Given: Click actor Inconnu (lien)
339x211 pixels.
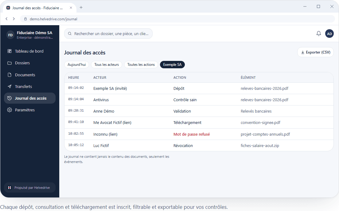Looking at the screenshot, I should (x=105, y=134).
